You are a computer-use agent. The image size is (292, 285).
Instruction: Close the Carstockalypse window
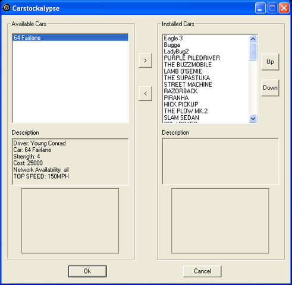coord(284,8)
